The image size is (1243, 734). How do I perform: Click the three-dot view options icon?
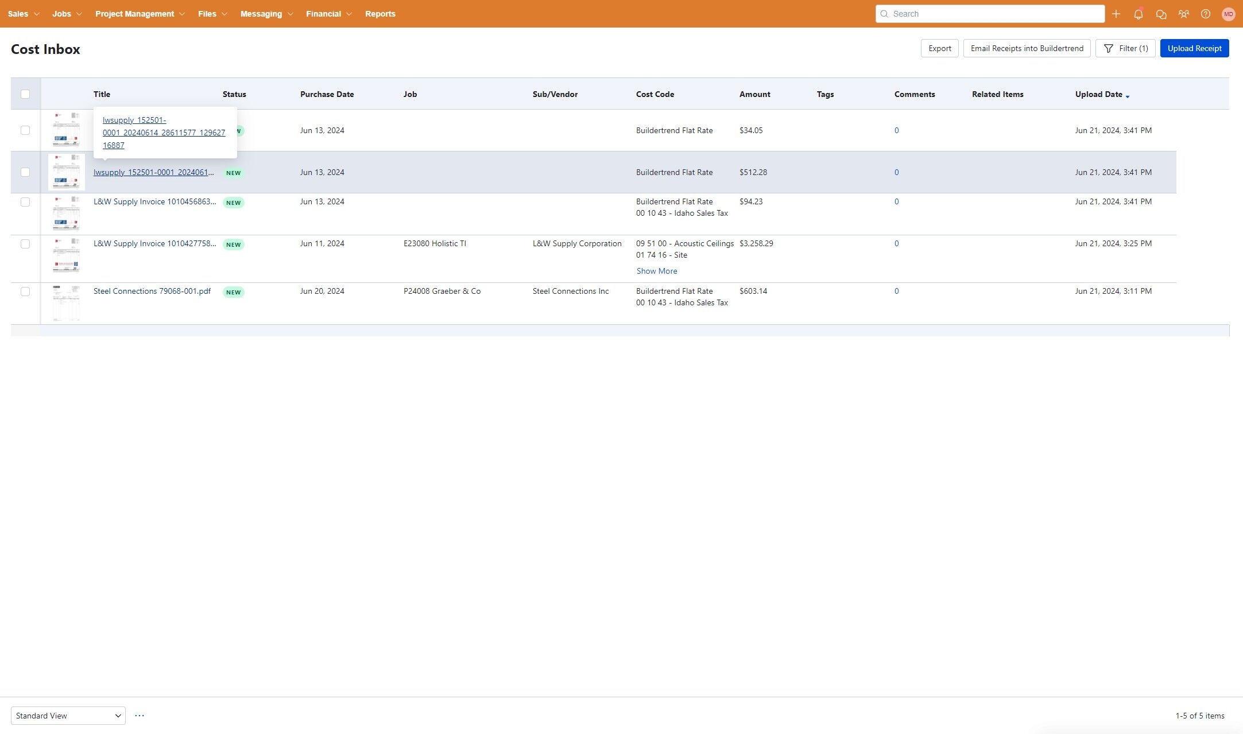[x=140, y=716]
